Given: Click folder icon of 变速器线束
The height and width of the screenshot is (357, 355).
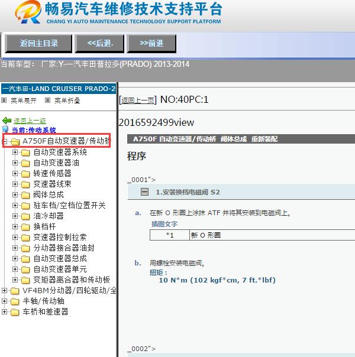Looking at the screenshot, I should pos(25,184).
